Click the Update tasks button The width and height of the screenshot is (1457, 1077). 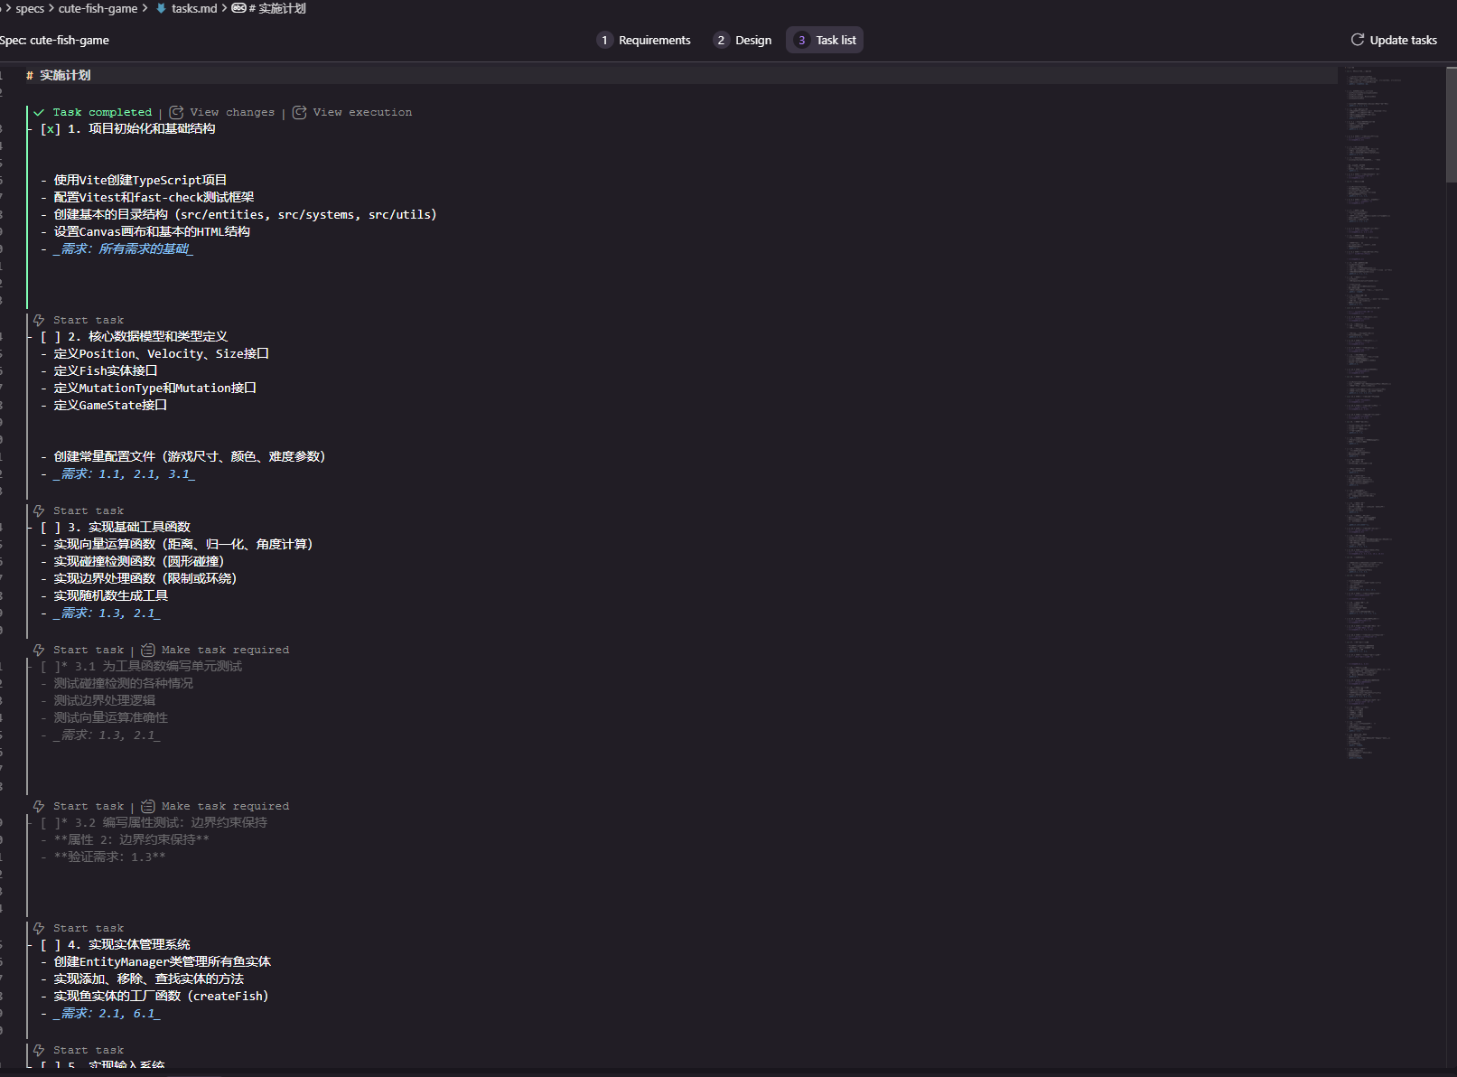coord(1394,40)
